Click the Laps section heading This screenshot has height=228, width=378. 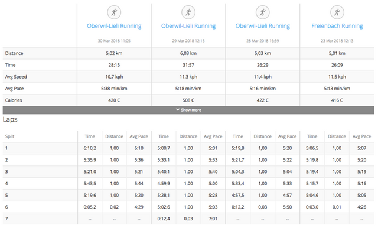click(x=10, y=120)
